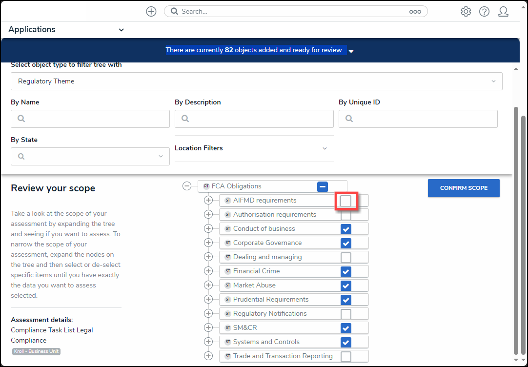This screenshot has width=528, height=367.
Task: Expand the Location Filters section
Action: (x=254, y=148)
